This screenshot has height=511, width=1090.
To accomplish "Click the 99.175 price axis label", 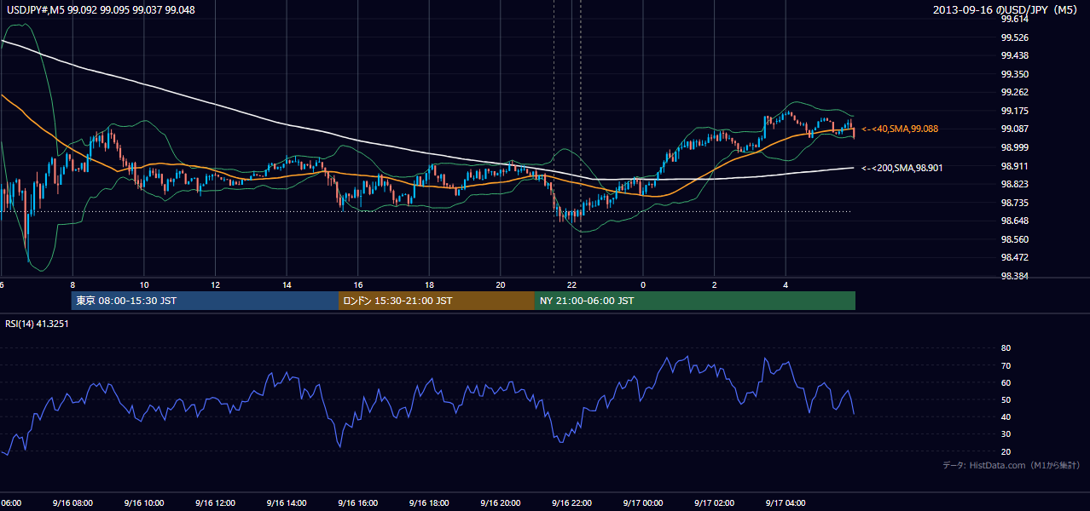I will pos(1014,111).
